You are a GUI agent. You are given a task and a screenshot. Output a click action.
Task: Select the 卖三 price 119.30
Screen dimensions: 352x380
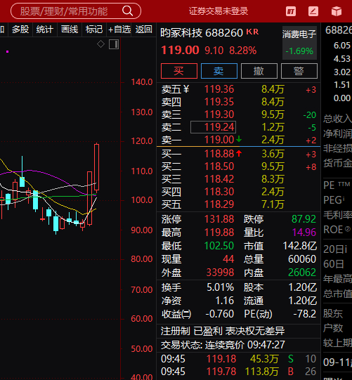tap(219, 114)
